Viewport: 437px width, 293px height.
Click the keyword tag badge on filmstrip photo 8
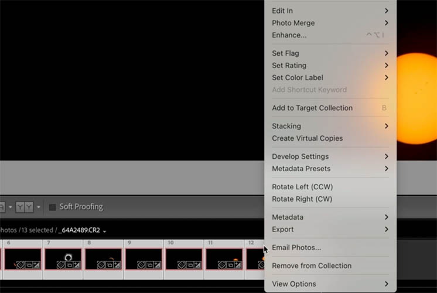pos(101,264)
